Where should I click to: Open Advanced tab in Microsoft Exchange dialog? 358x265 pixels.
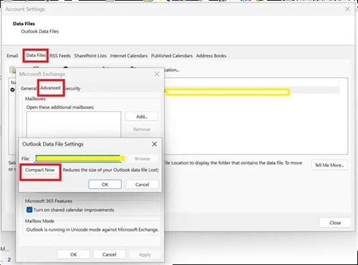coord(50,88)
